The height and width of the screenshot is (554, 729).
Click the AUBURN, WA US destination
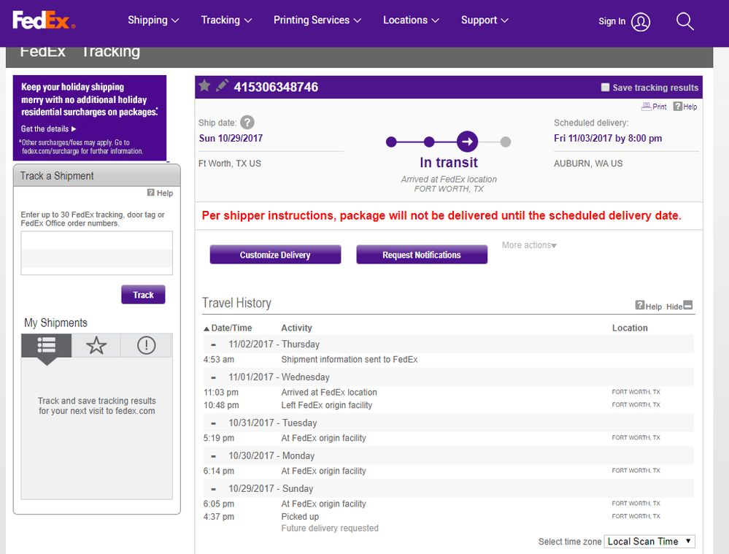tap(588, 163)
